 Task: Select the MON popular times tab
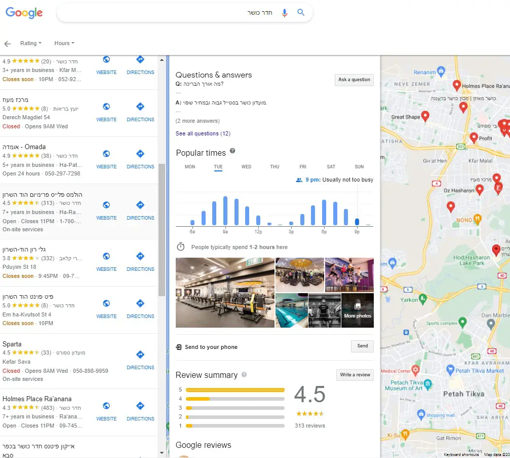(190, 167)
